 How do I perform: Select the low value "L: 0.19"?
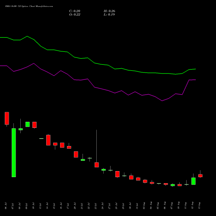pos(109,15)
